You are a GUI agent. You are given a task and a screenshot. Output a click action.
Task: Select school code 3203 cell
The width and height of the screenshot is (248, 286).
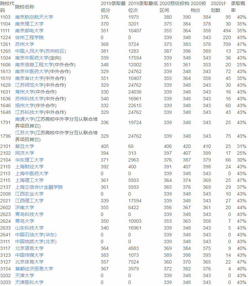[5, 283]
